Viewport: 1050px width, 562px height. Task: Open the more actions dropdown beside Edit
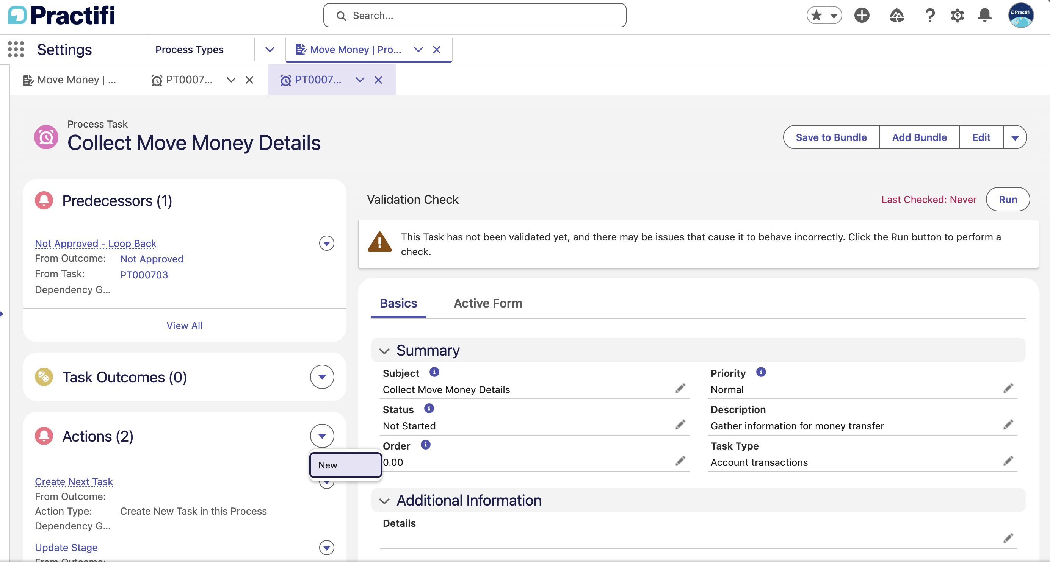point(1015,137)
